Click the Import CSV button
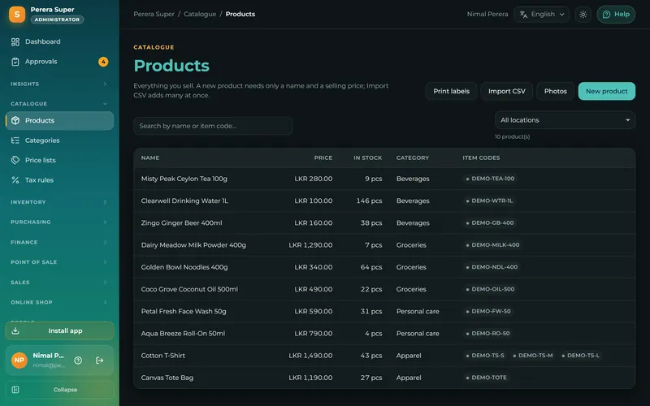The width and height of the screenshot is (650, 406). coord(506,91)
